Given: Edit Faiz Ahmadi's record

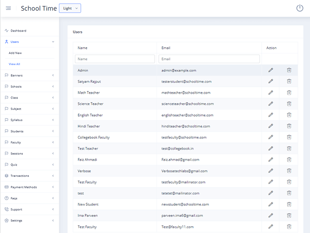Looking at the screenshot, I should coord(271,160).
